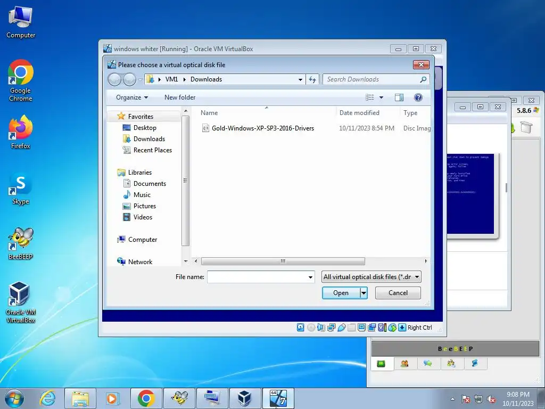Select the Computer desktop icon
The height and width of the screenshot is (409, 545).
21,22
